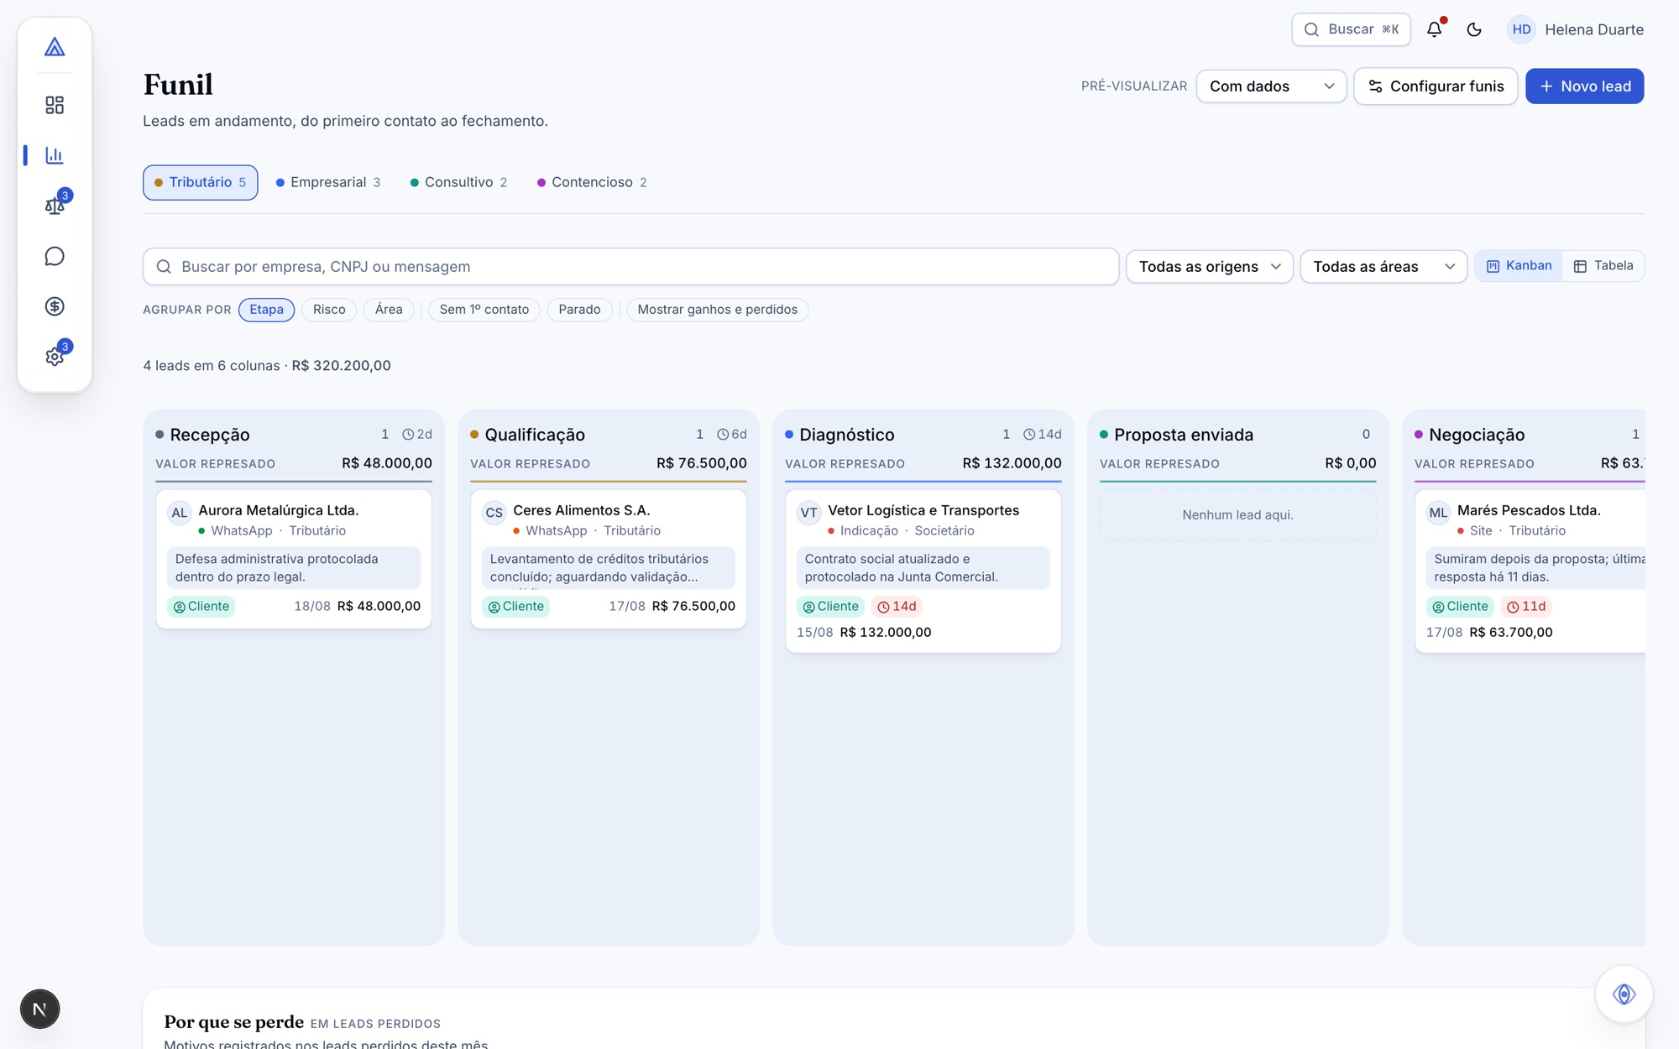Select the Contencioso funnel tab
This screenshot has width=1679, height=1049.
(592, 182)
